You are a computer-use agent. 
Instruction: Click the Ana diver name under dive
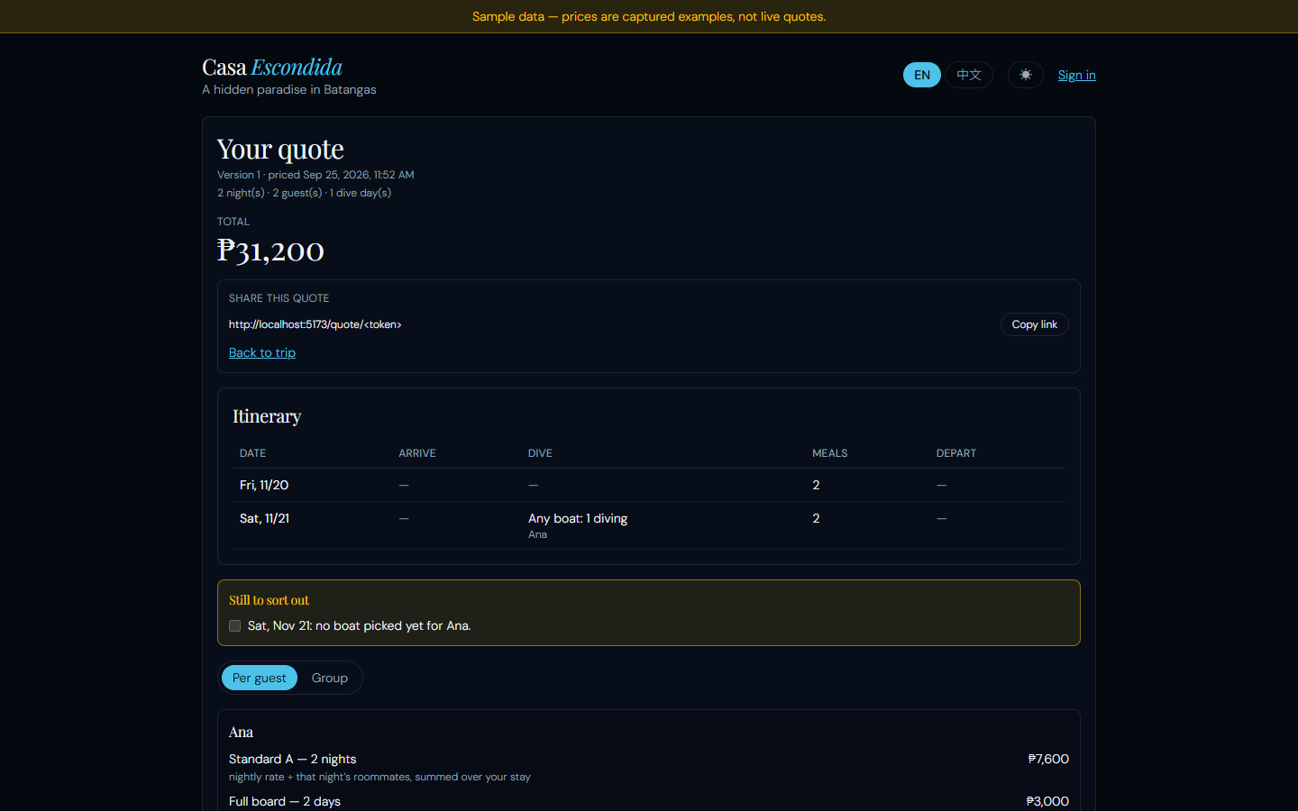tap(537, 534)
